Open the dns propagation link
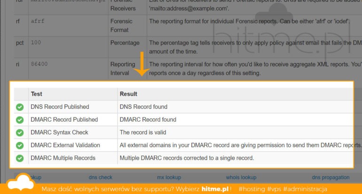The height and width of the screenshot is (194, 362). [331, 178]
